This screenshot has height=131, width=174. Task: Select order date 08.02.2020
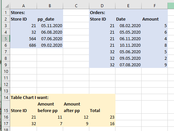tap(129, 25)
